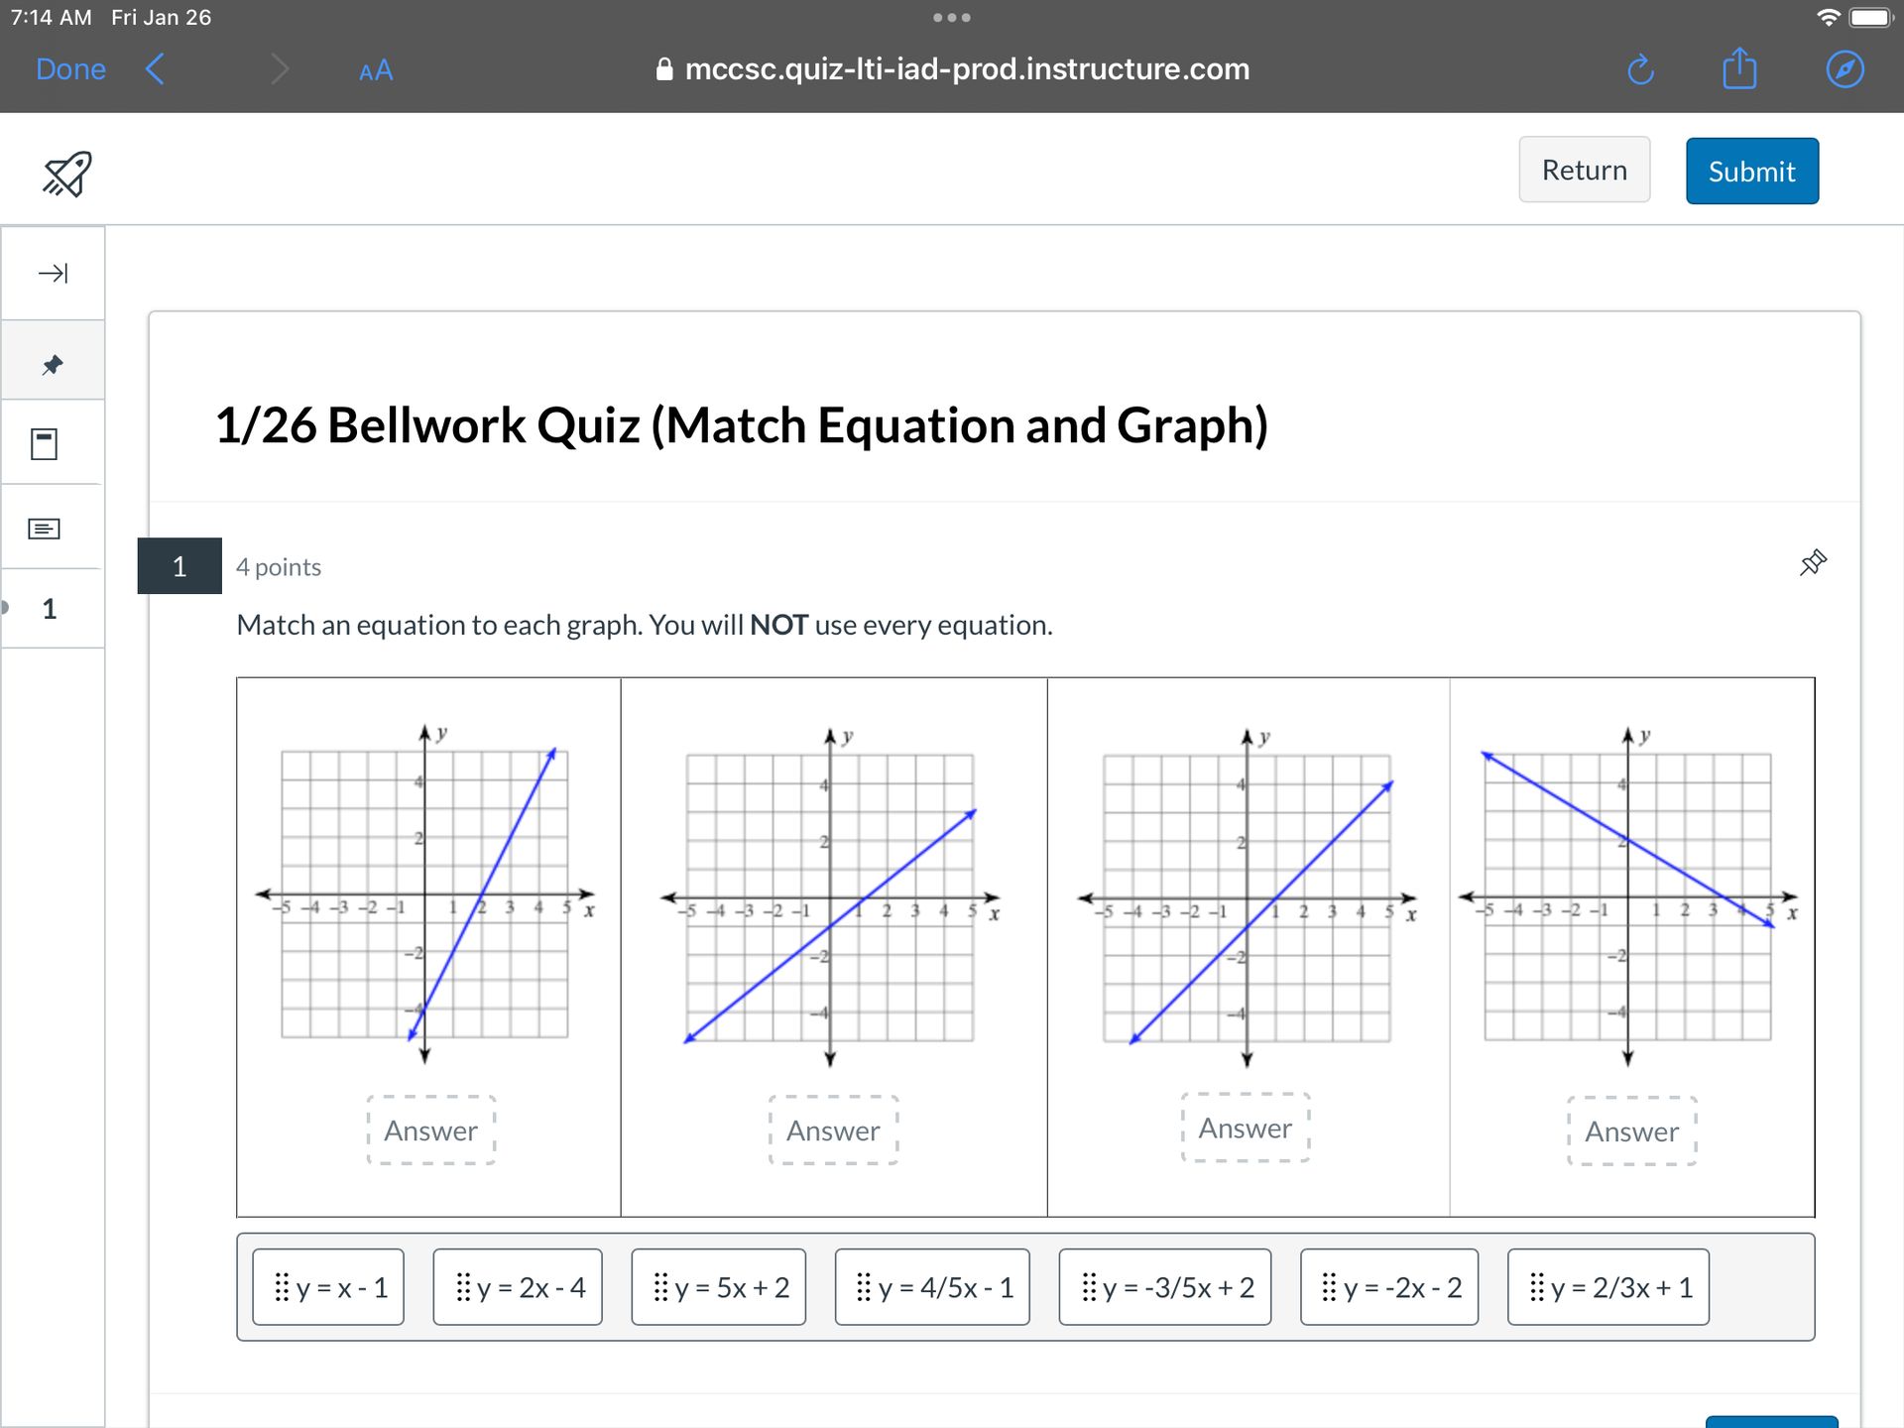The height and width of the screenshot is (1428, 1904).
Task: Tap the website address in the URL bar
Action: [966, 69]
